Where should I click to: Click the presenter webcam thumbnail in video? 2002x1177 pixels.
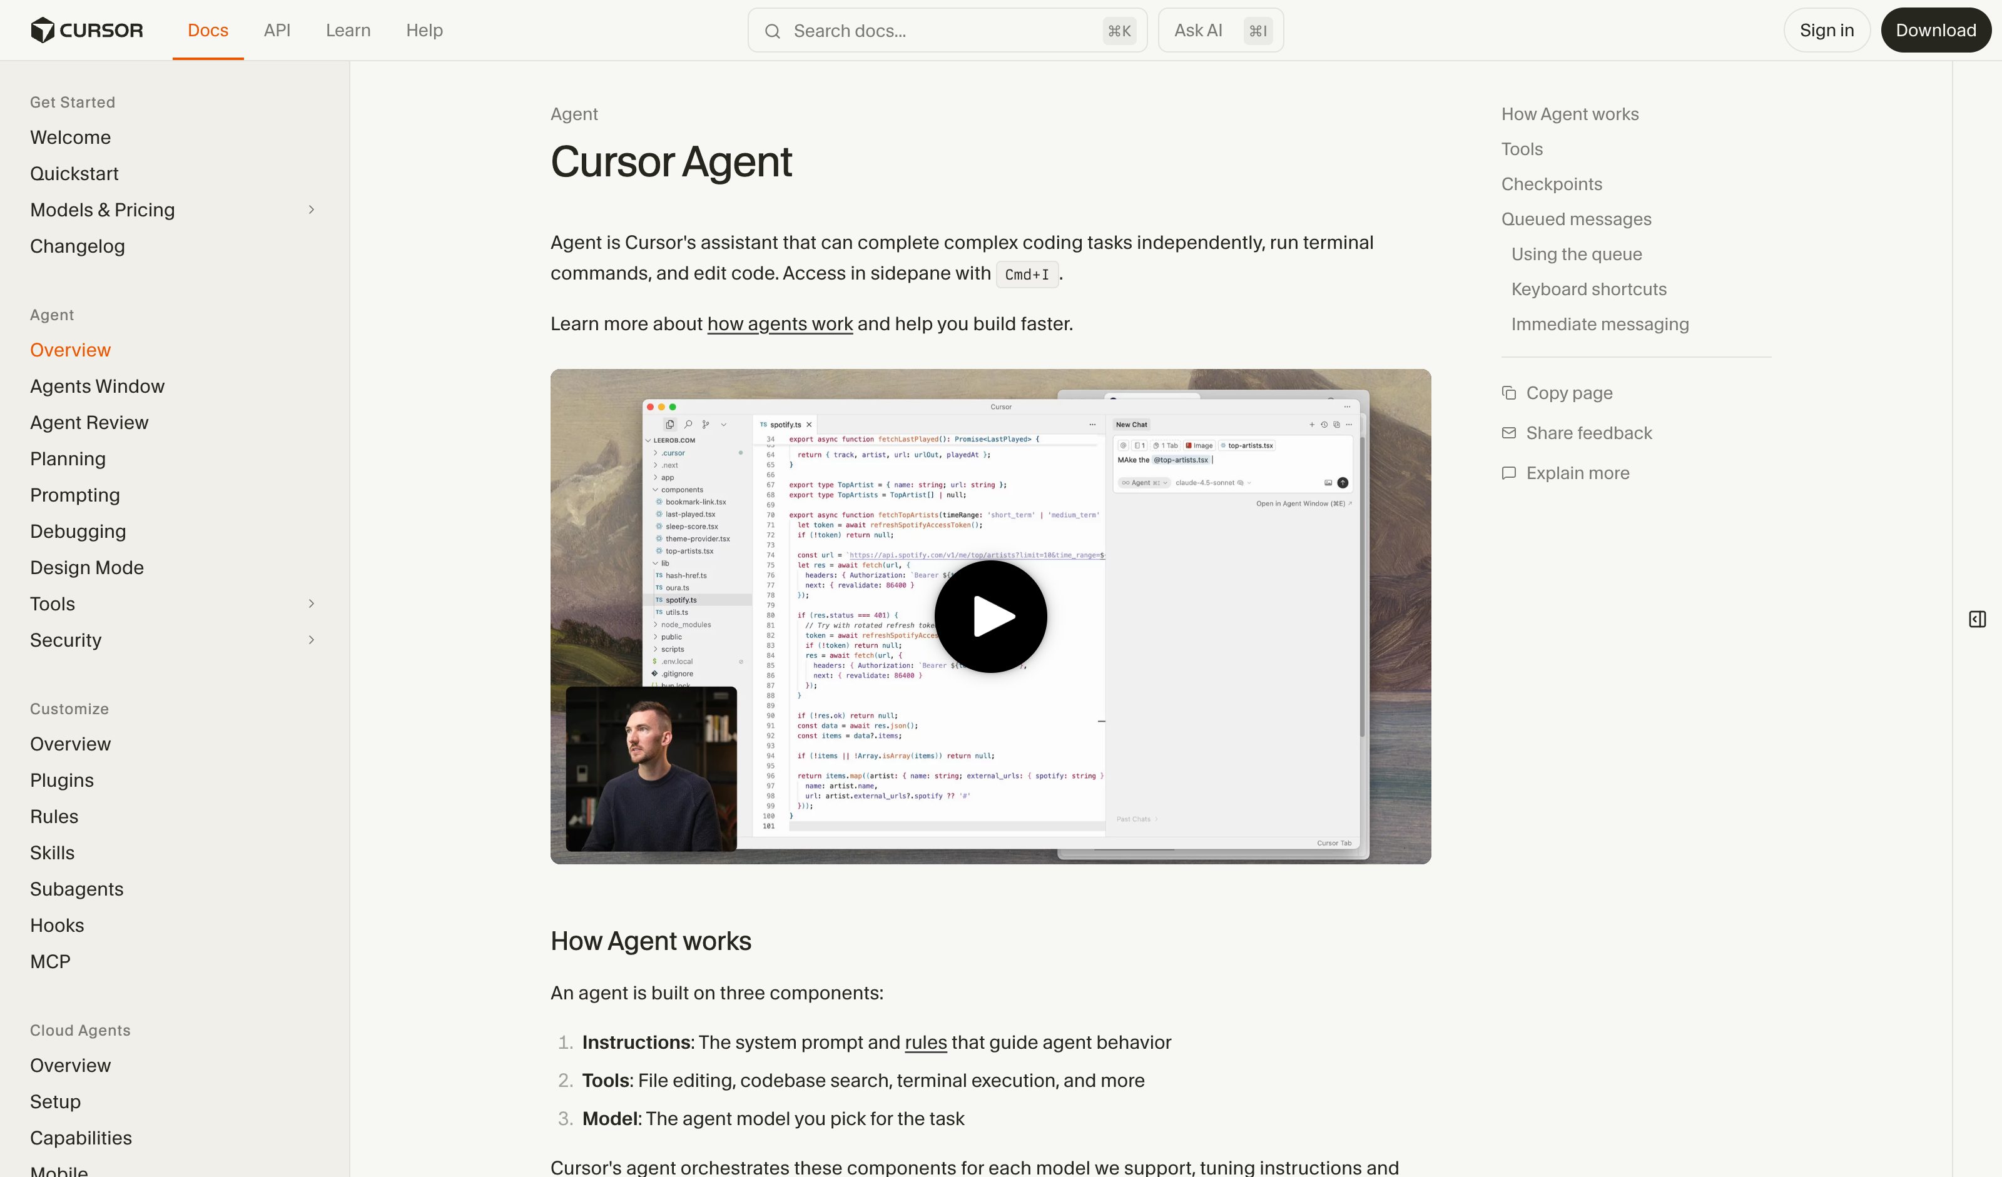tap(651, 769)
